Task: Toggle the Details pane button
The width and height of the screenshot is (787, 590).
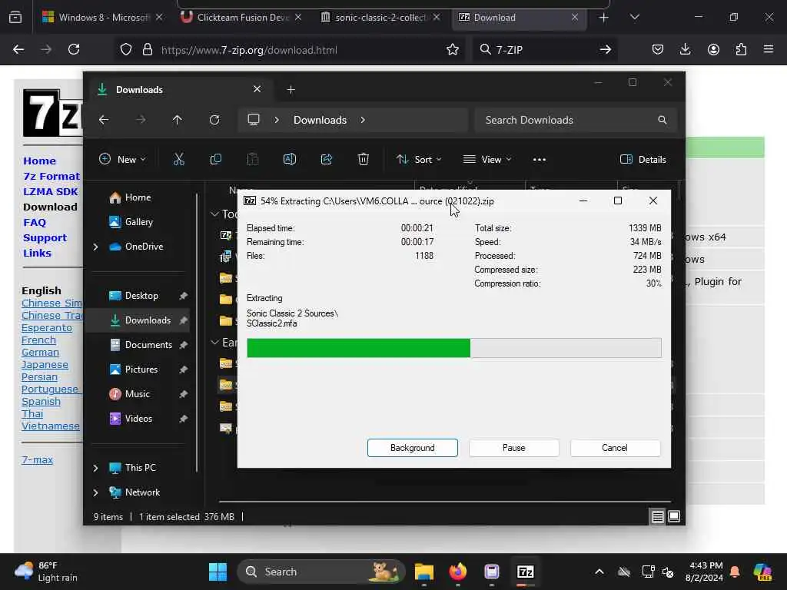Action: (643, 160)
